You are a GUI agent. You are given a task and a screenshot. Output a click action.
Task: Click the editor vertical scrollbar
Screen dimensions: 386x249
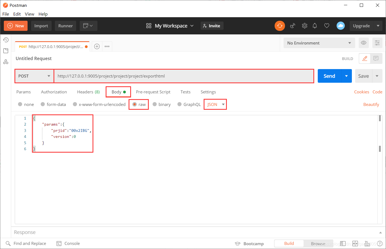(380, 169)
